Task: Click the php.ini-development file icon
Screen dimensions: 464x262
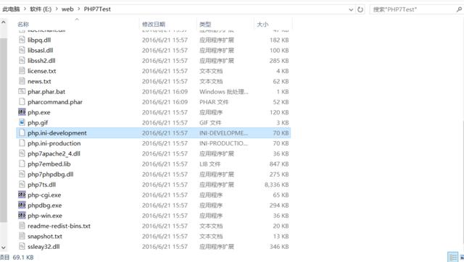Action: click(22, 133)
